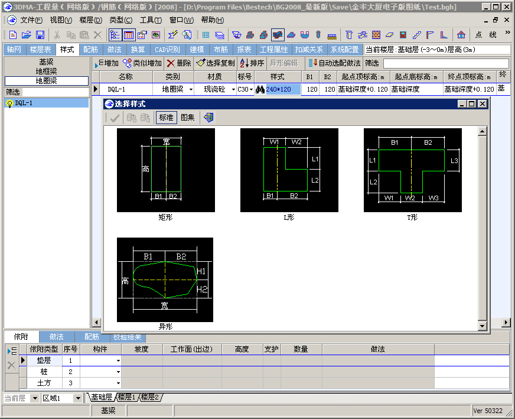Toggle the 图集 button in 选择样式 dialog
The height and width of the screenshot is (419, 515).
[x=188, y=118]
